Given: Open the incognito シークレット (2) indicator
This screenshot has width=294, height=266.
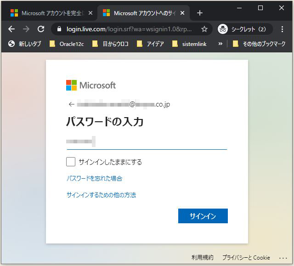Looking at the screenshot, I should [245, 29].
